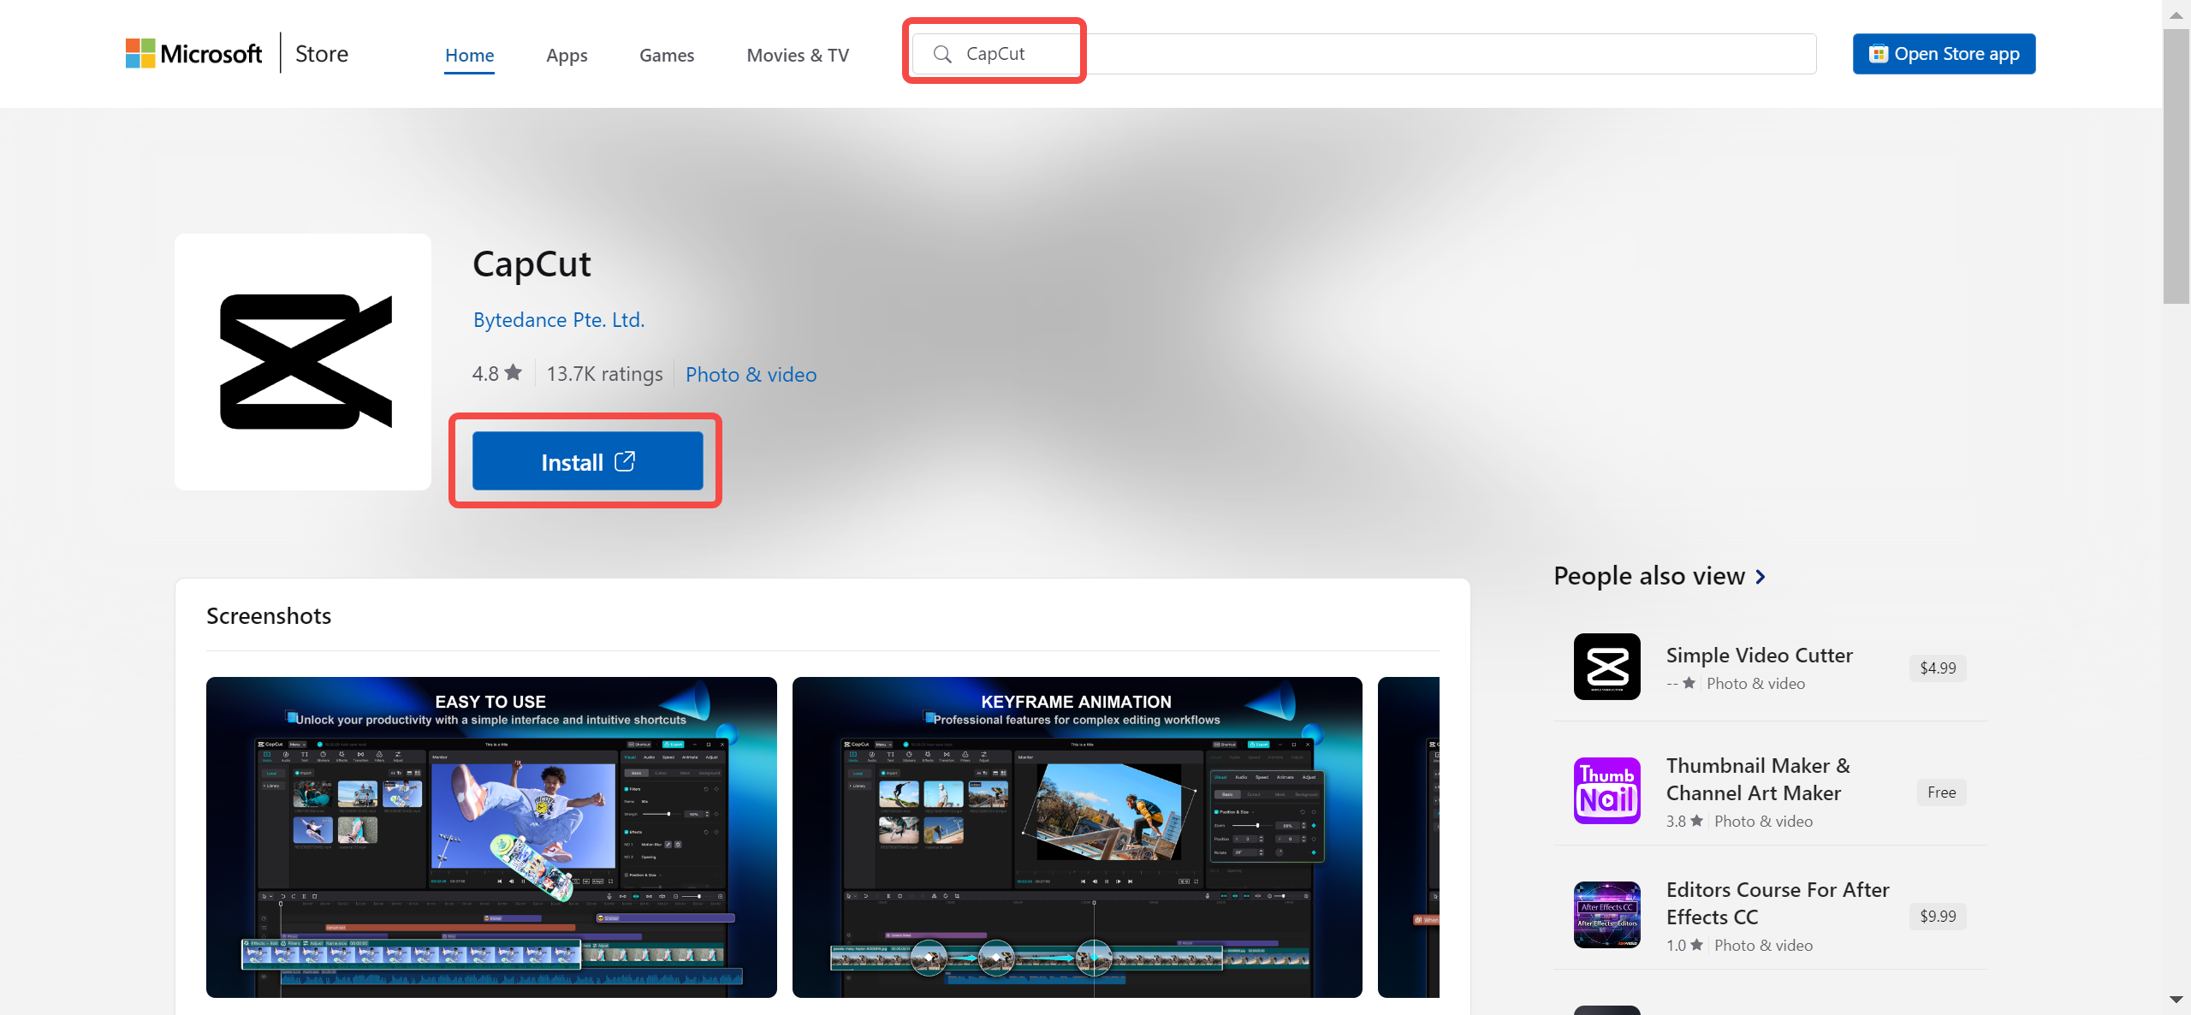This screenshot has height=1015, width=2191.
Task: Install CapCut
Action: pyautogui.click(x=585, y=460)
